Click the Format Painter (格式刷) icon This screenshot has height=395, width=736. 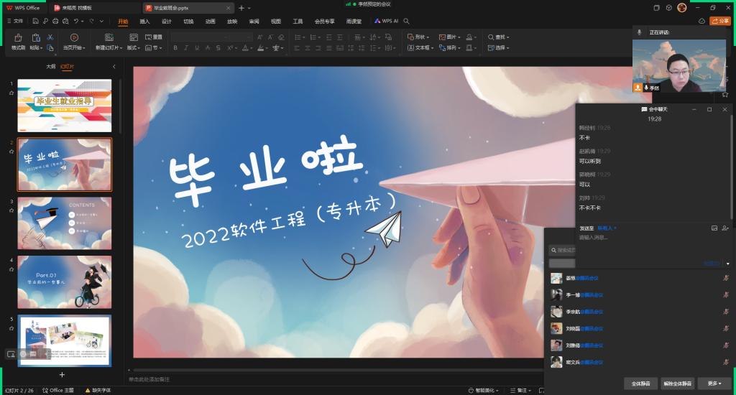tap(18, 38)
